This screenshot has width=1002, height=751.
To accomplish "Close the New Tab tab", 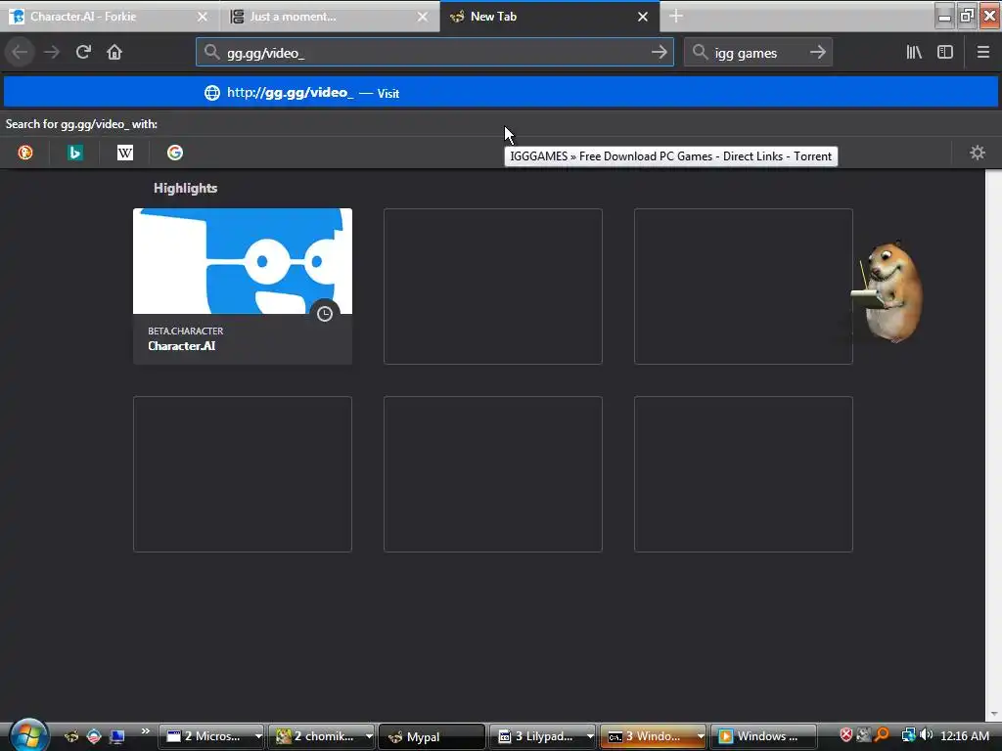I will [643, 17].
